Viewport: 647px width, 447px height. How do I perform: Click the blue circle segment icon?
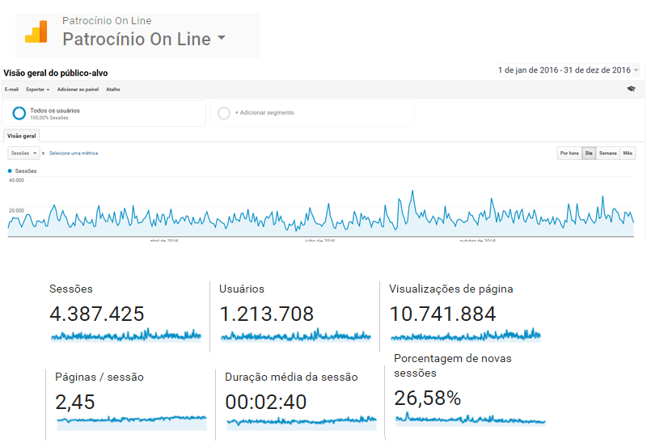(19, 113)
